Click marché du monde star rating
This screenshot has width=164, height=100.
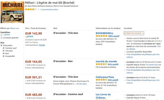click(x=101, y=64)
